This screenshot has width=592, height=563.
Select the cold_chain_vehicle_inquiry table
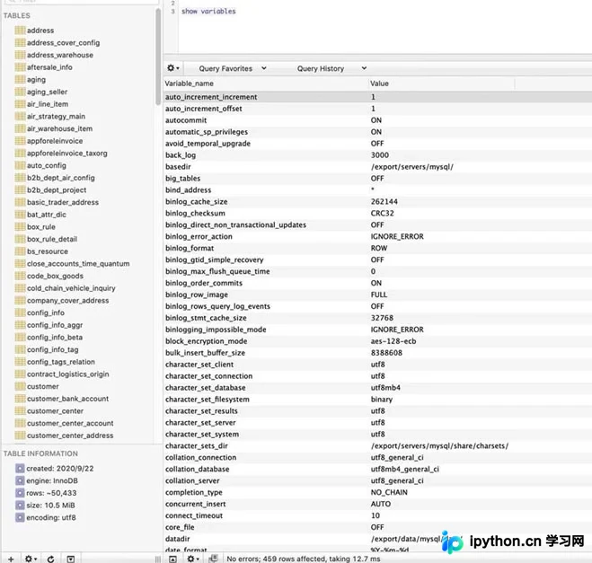click(71, 288)
